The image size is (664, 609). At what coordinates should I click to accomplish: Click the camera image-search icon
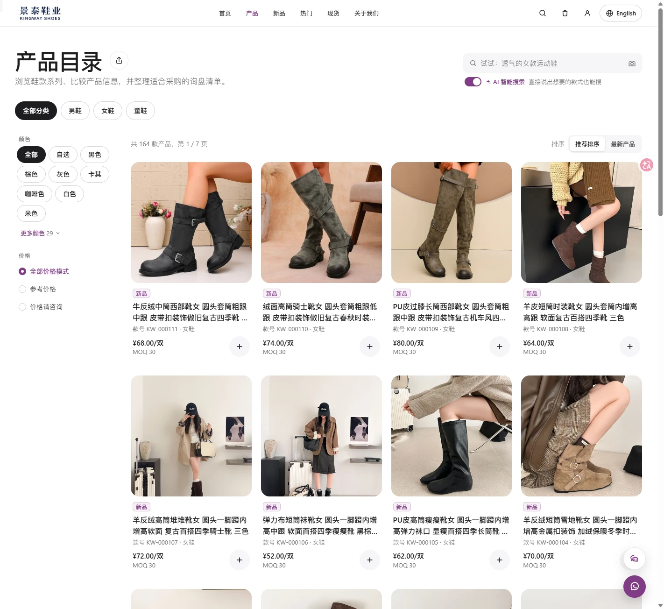[x=632, y=64]
